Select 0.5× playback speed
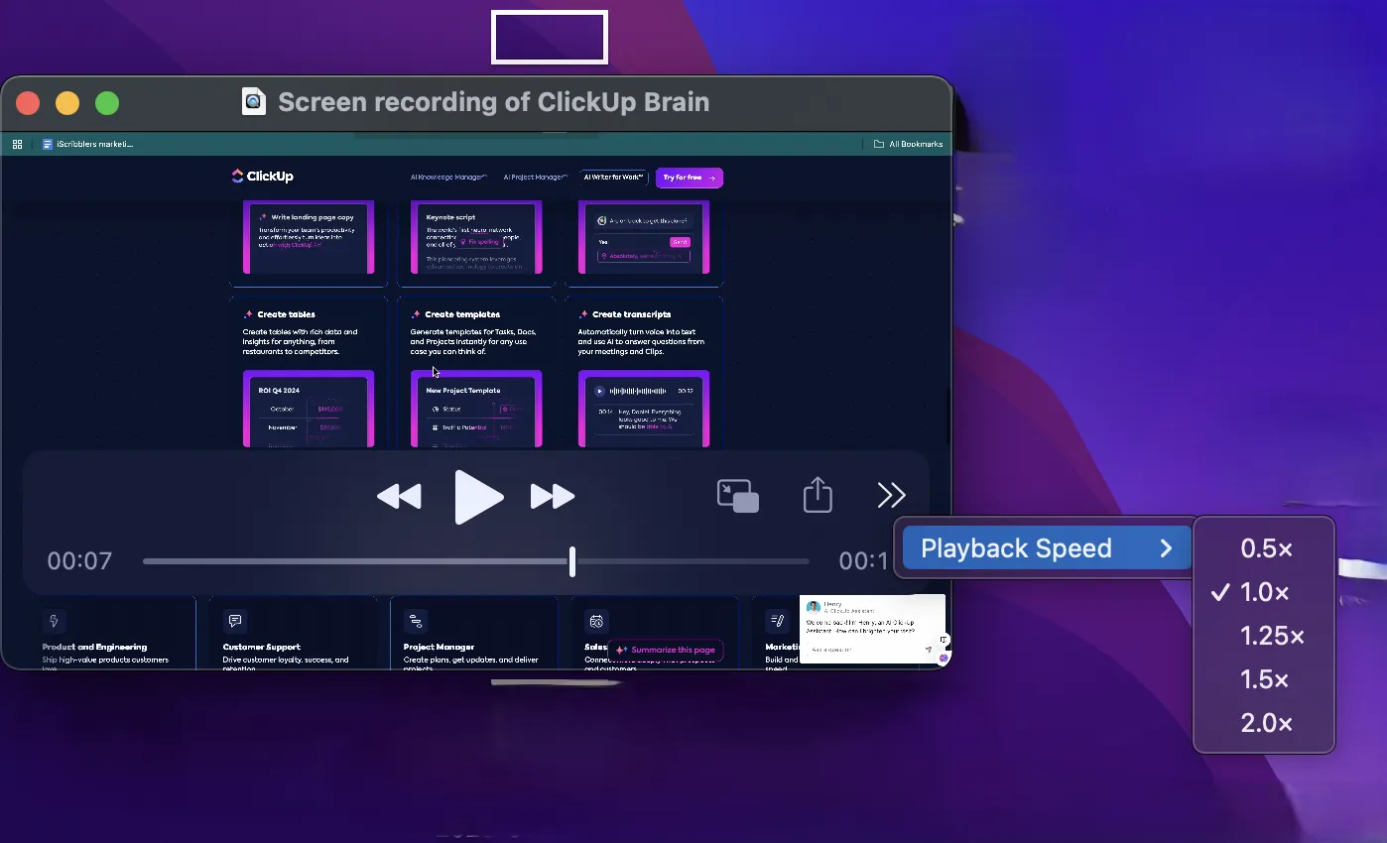This screenshot has width=1387, height=843. click(x=1265, y=548)
